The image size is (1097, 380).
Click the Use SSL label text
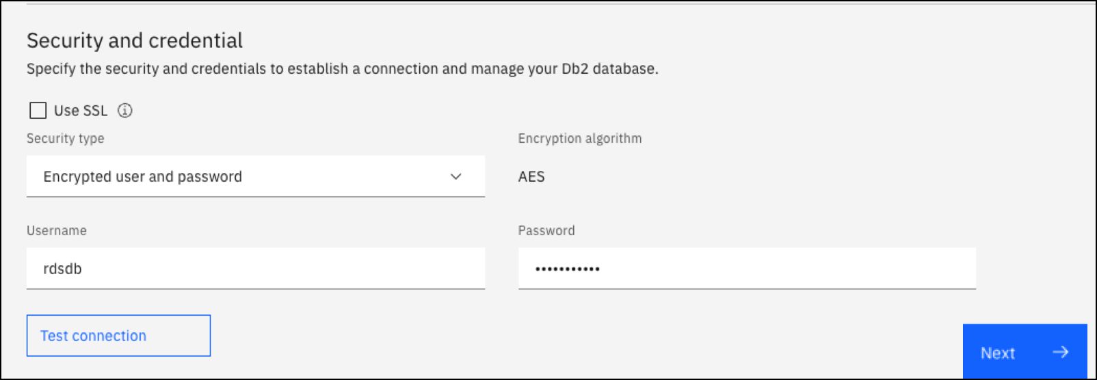click(81, 111)
